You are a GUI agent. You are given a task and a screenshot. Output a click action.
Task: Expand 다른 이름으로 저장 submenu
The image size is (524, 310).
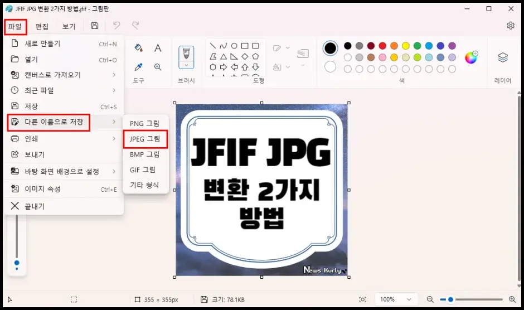(x=64, y=122)
